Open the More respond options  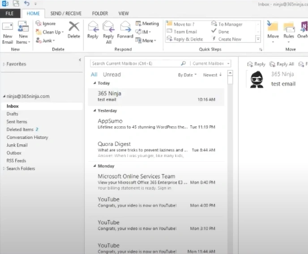coord(146,41)
